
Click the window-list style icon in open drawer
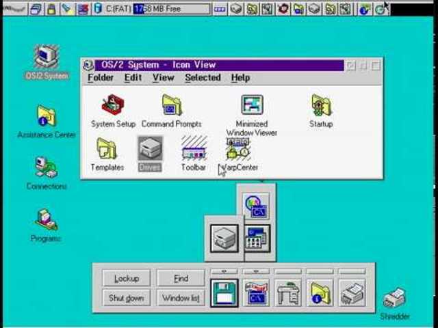(x=257, y=238)
